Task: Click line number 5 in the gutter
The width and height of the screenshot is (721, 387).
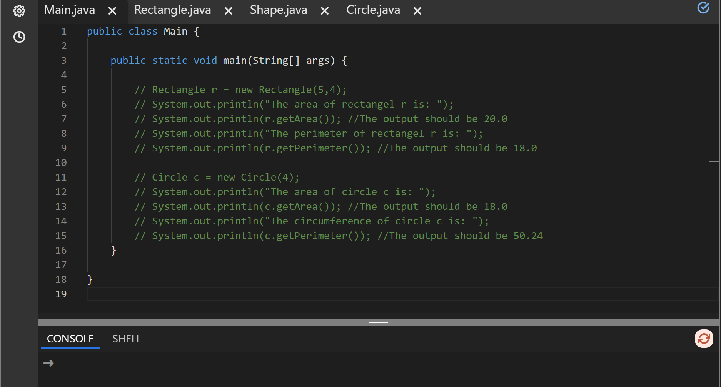Action: pyautogui.click(x=64, y=90)
